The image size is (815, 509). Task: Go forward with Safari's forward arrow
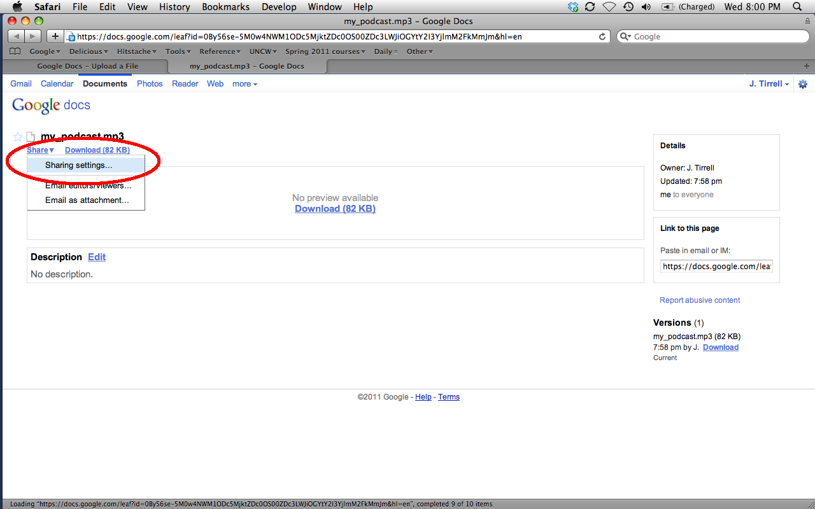[33, 36]
